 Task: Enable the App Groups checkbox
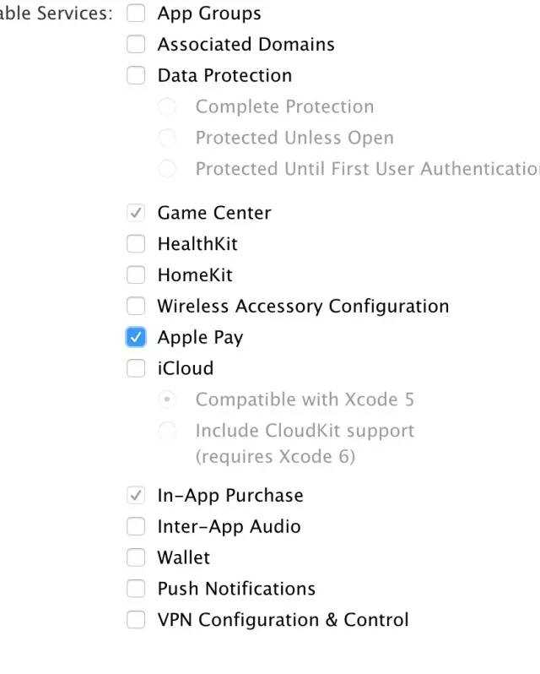coord(136,13)
